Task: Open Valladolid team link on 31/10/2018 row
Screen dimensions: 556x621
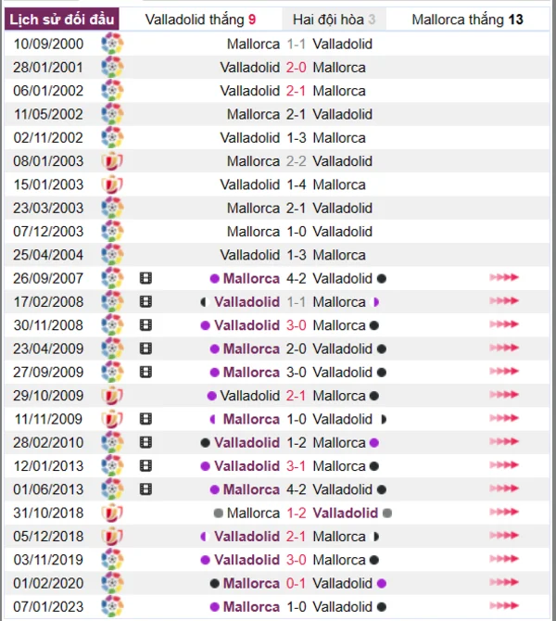Action: pos(346,513)
